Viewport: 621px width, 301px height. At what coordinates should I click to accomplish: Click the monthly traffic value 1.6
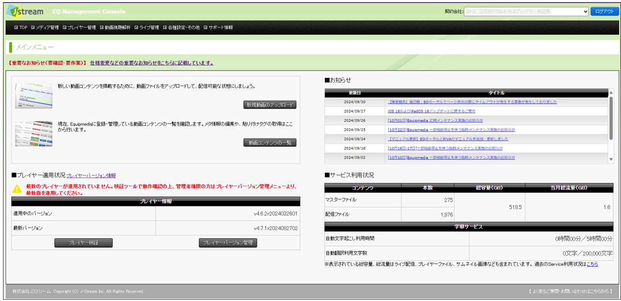(x=607, y=207)
